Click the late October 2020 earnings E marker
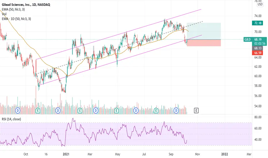268x158 pixels. tap(38, 111)
